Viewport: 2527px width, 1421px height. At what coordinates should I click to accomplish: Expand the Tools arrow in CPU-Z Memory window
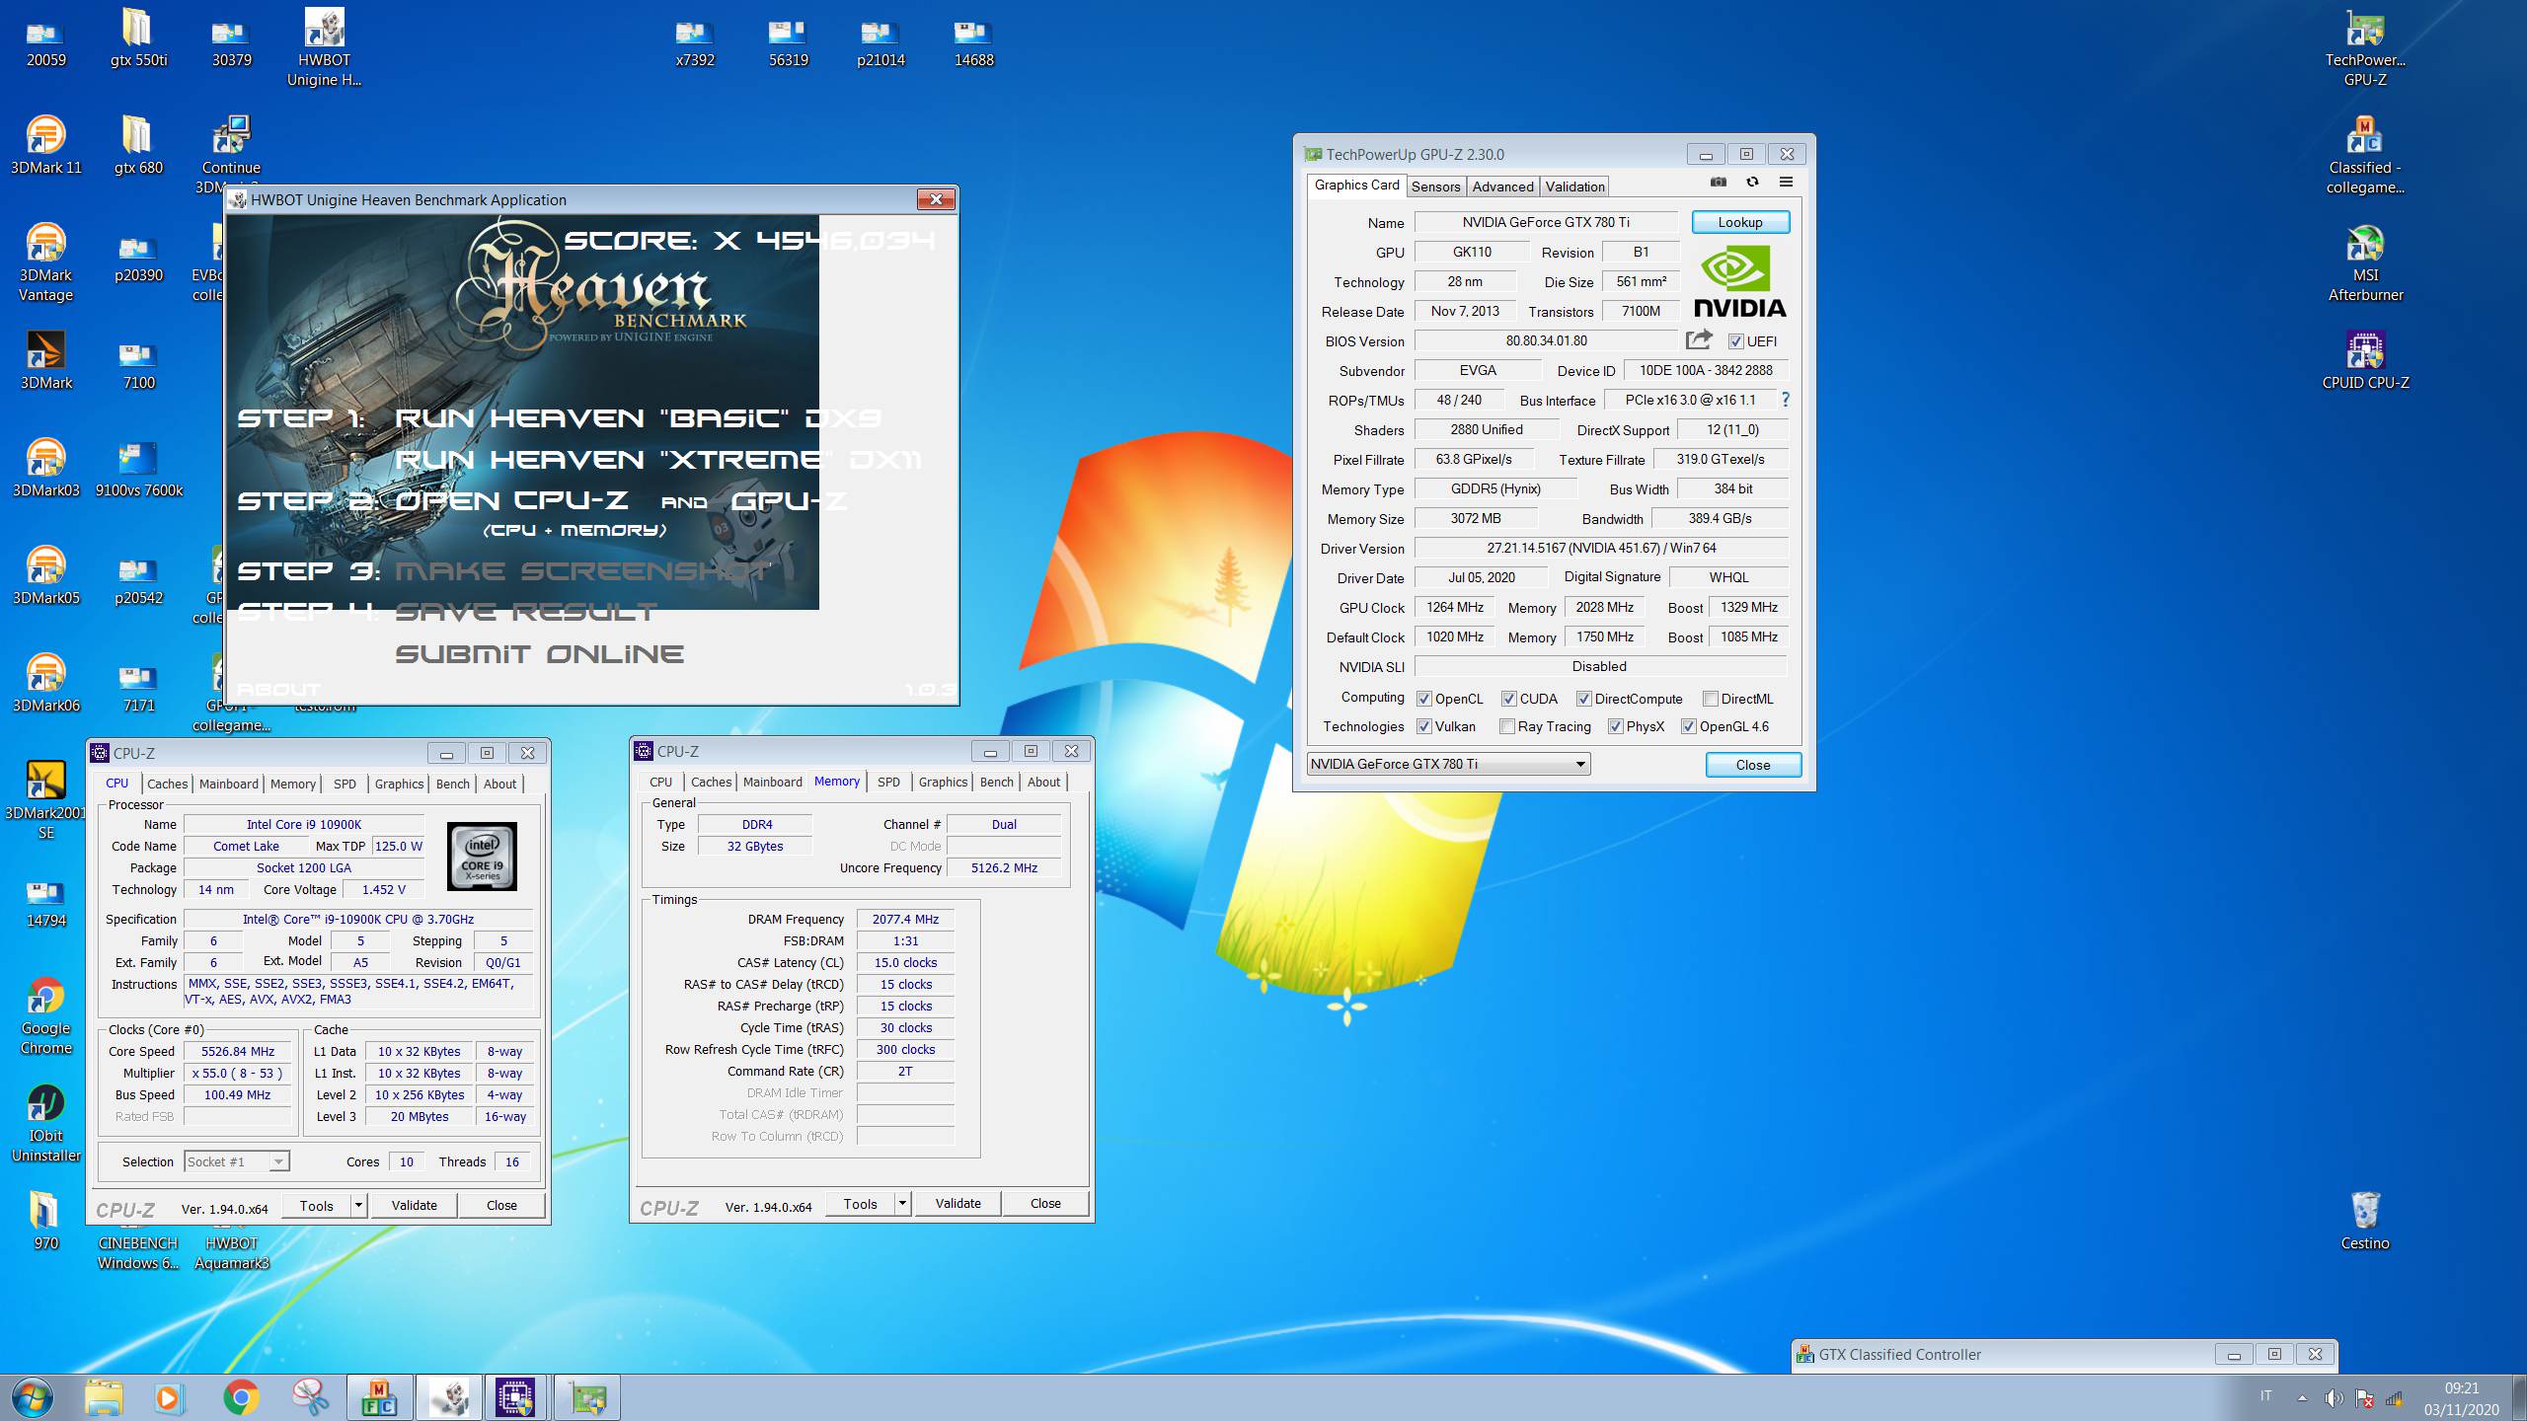point(902,1203)
